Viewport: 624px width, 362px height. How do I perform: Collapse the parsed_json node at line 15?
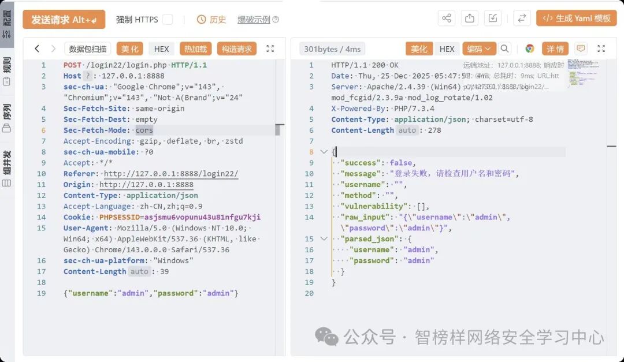[324, 238]
